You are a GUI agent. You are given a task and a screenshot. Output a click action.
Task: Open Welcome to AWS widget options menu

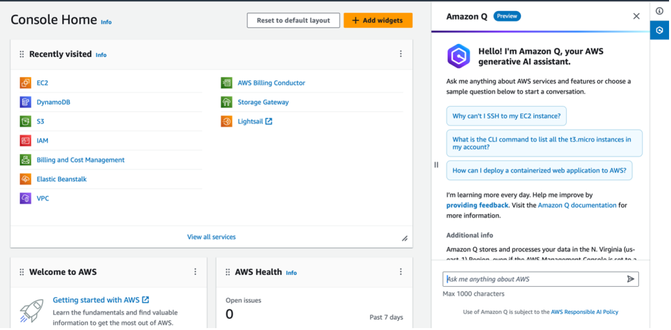(x=195, y=272)
